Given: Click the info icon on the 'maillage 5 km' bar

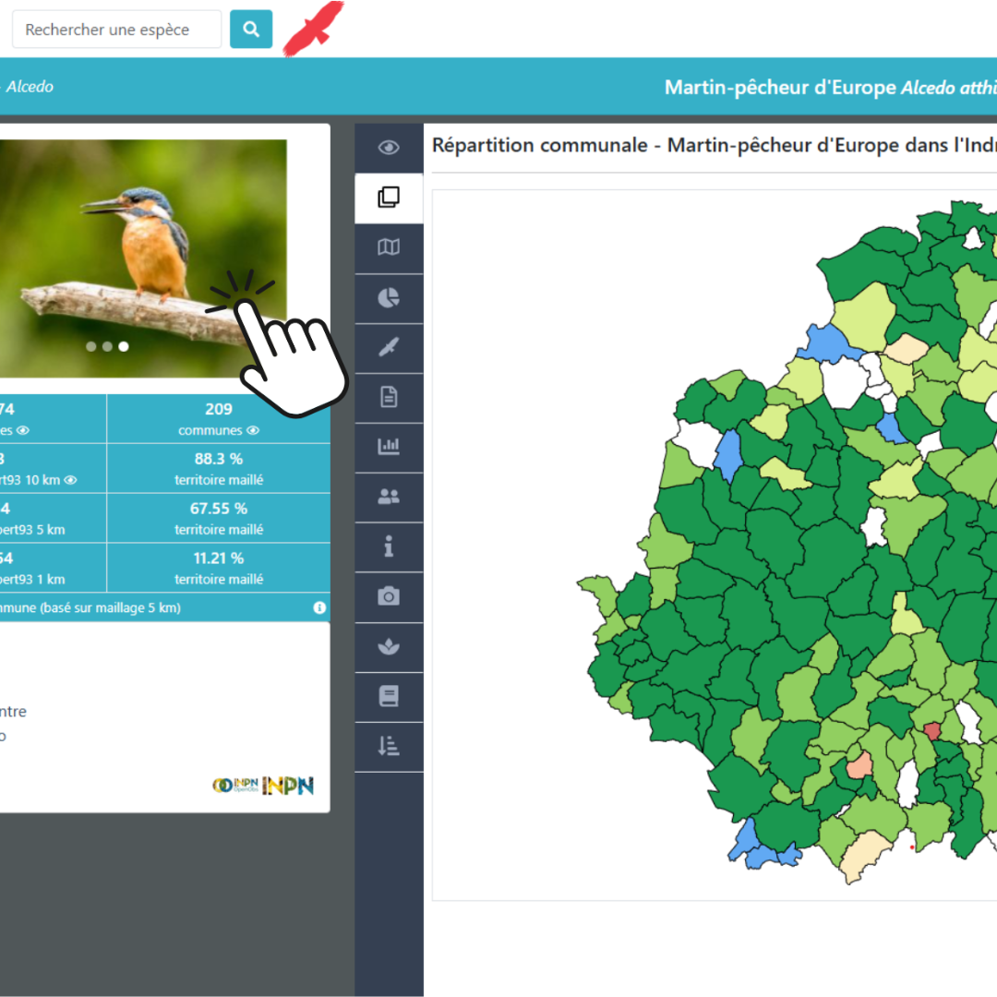Looking at the screenshot, I should [x=319, y=607].
